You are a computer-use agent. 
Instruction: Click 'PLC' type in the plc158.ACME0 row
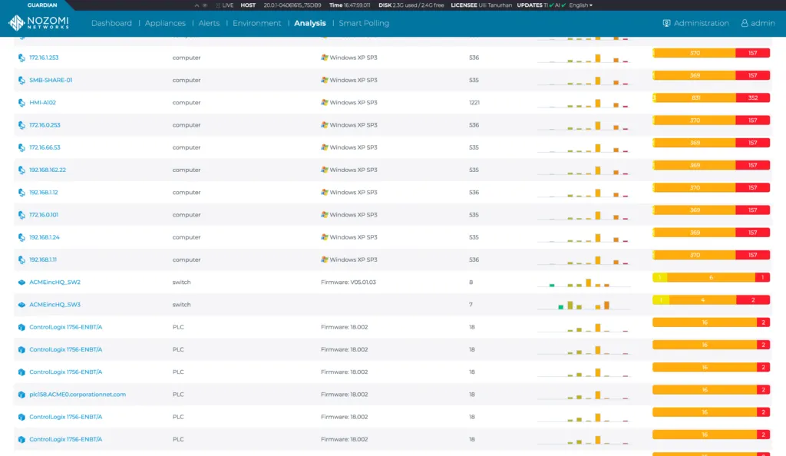[178, 395]
